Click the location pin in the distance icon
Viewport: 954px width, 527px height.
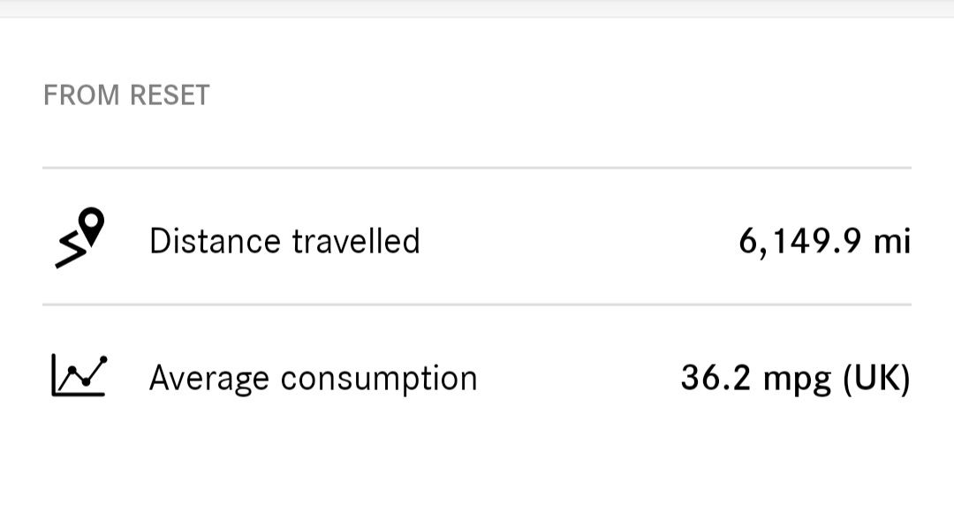click(91, 225)
